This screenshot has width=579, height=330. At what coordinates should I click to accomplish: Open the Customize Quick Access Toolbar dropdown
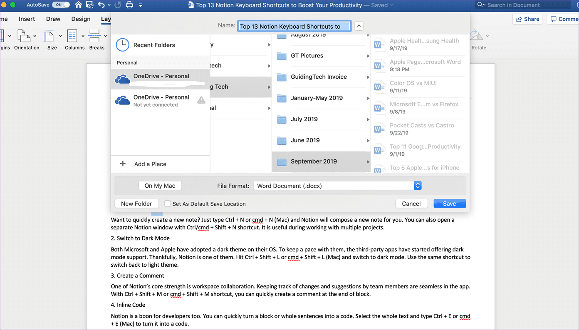pos(141,5)
